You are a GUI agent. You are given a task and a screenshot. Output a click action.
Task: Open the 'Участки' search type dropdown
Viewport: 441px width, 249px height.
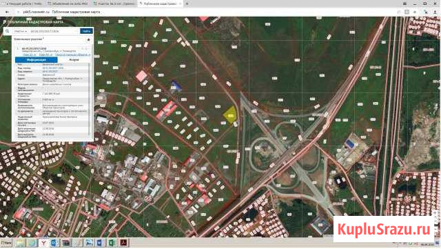coord(21,31)
